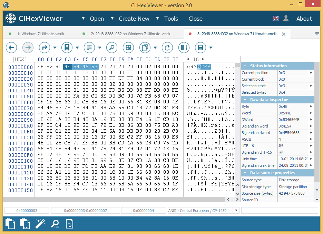Viewport: 323px width, 234px height.
Task: Click the go-to position arrow icon
Action: [45, 48]
